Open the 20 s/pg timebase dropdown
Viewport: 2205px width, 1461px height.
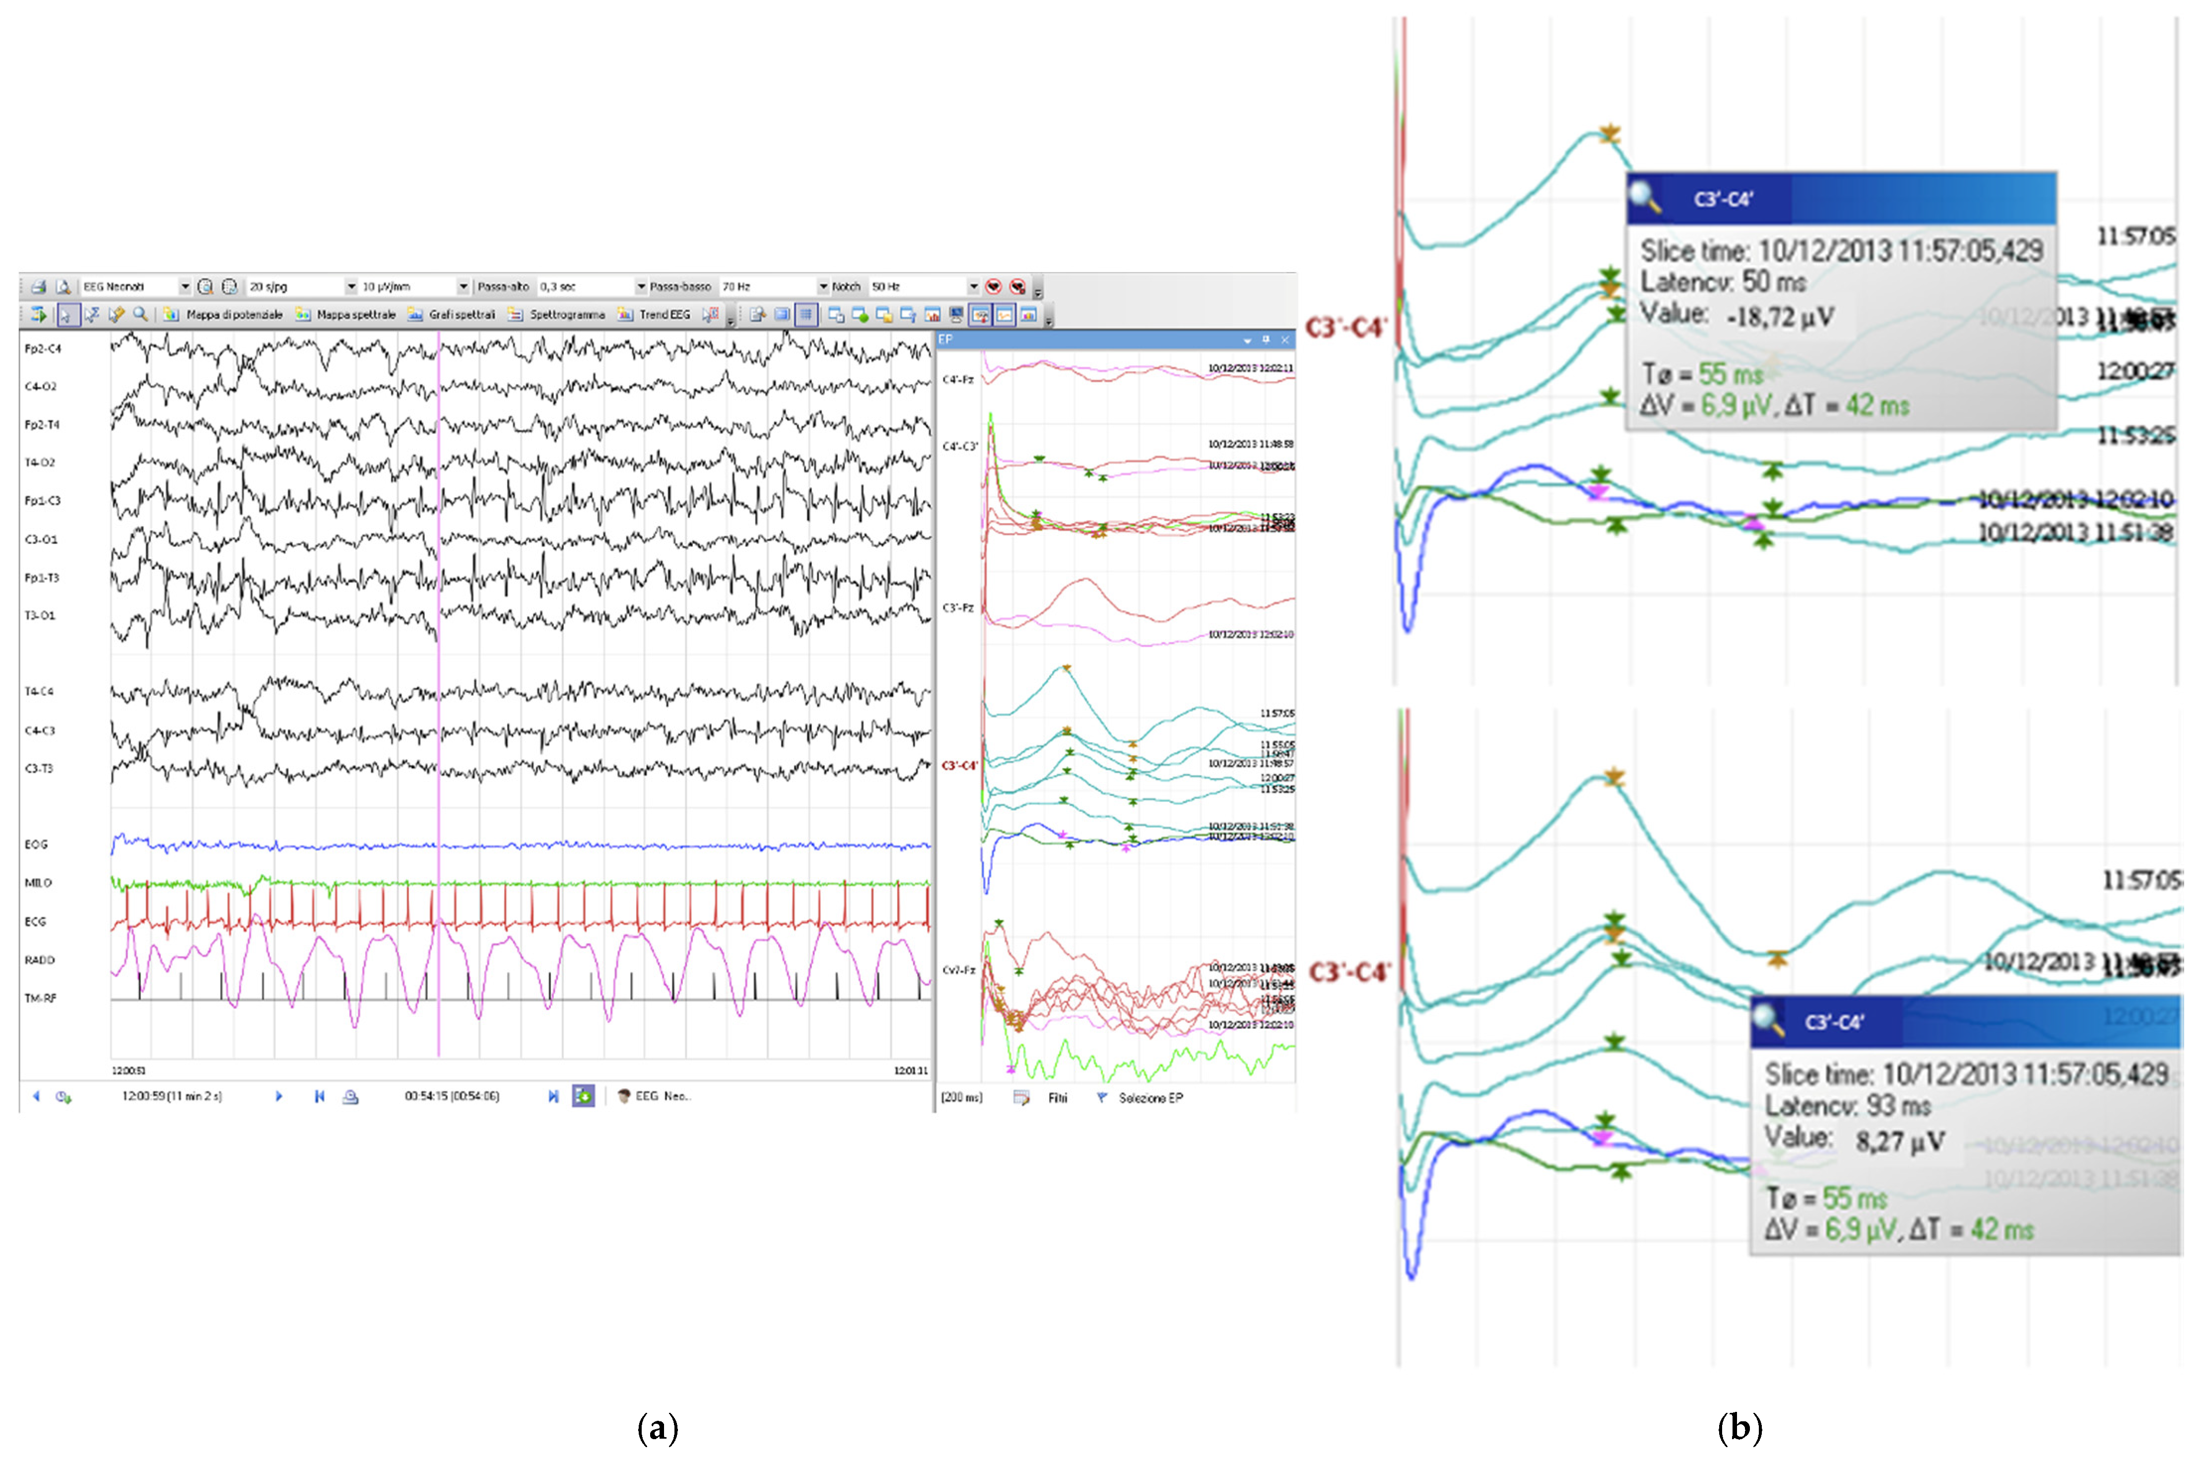351,287
